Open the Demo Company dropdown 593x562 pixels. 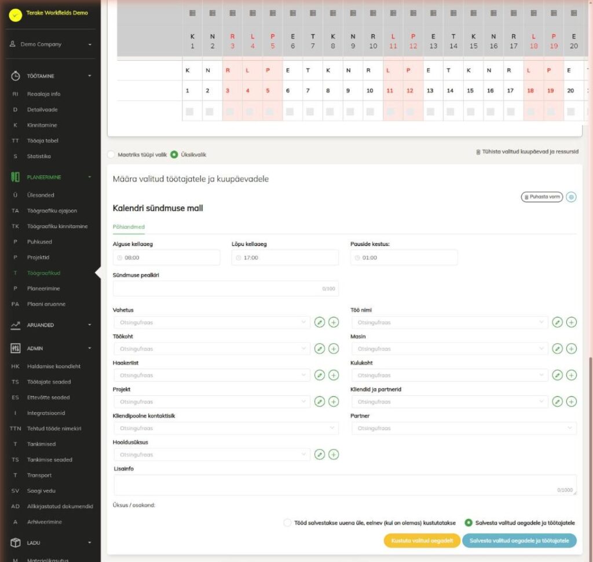click(x=51, y=44)
